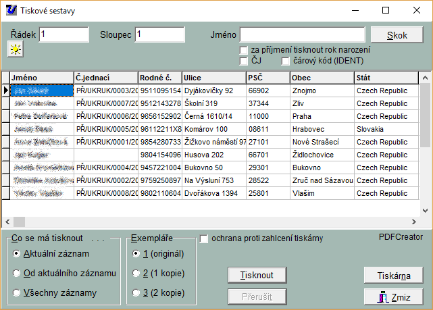Choose 'Od aktuálního záznamu' option

[x=17, y=273]
